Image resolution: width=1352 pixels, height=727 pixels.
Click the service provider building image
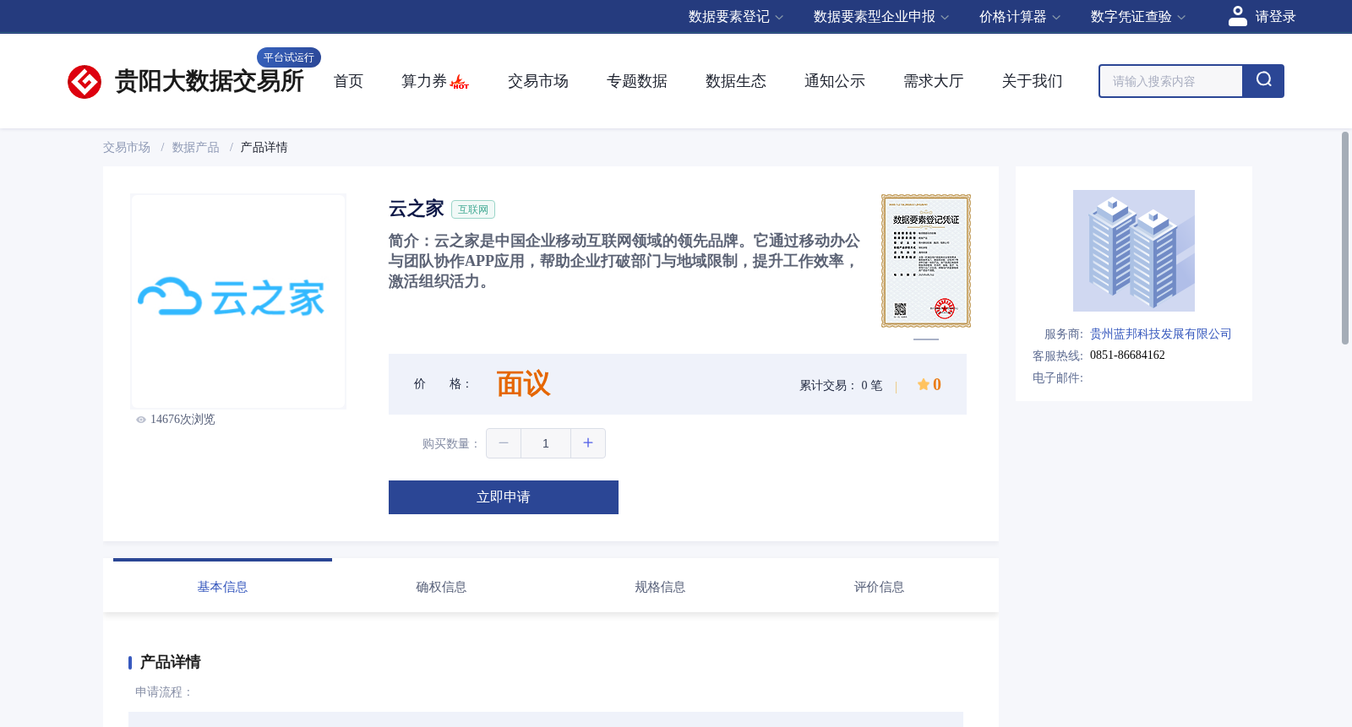pos(1134,251)
